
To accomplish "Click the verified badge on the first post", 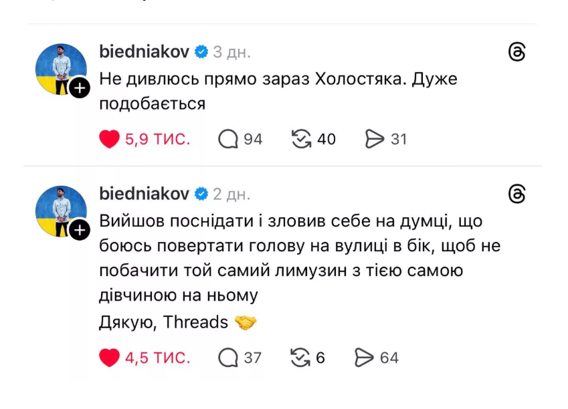I will coord(201,51).
